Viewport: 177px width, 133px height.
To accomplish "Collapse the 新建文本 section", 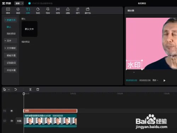I will [10, 20].
